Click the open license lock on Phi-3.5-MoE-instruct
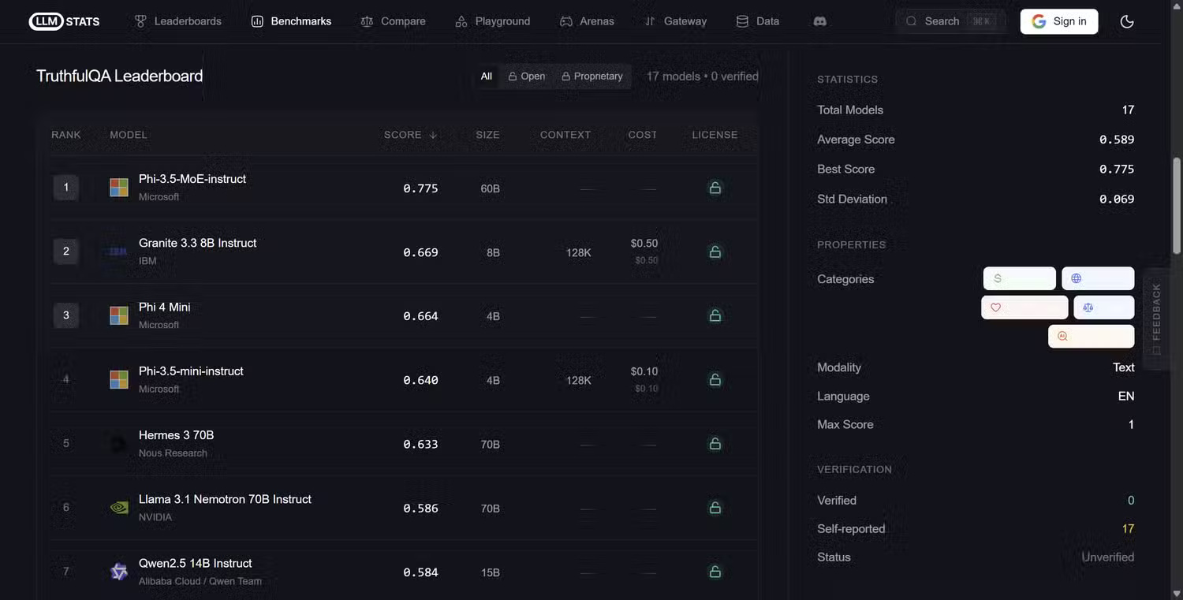 click(715, 188)
